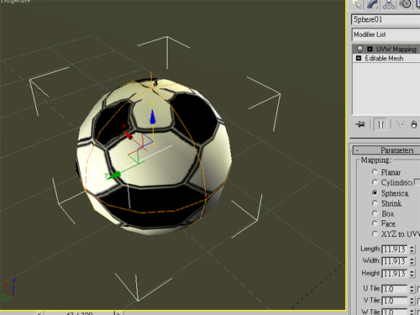Screen dimensions: 420x315
Task: Click the red X axis gizmo arrow
Action: tap(129, 135)
